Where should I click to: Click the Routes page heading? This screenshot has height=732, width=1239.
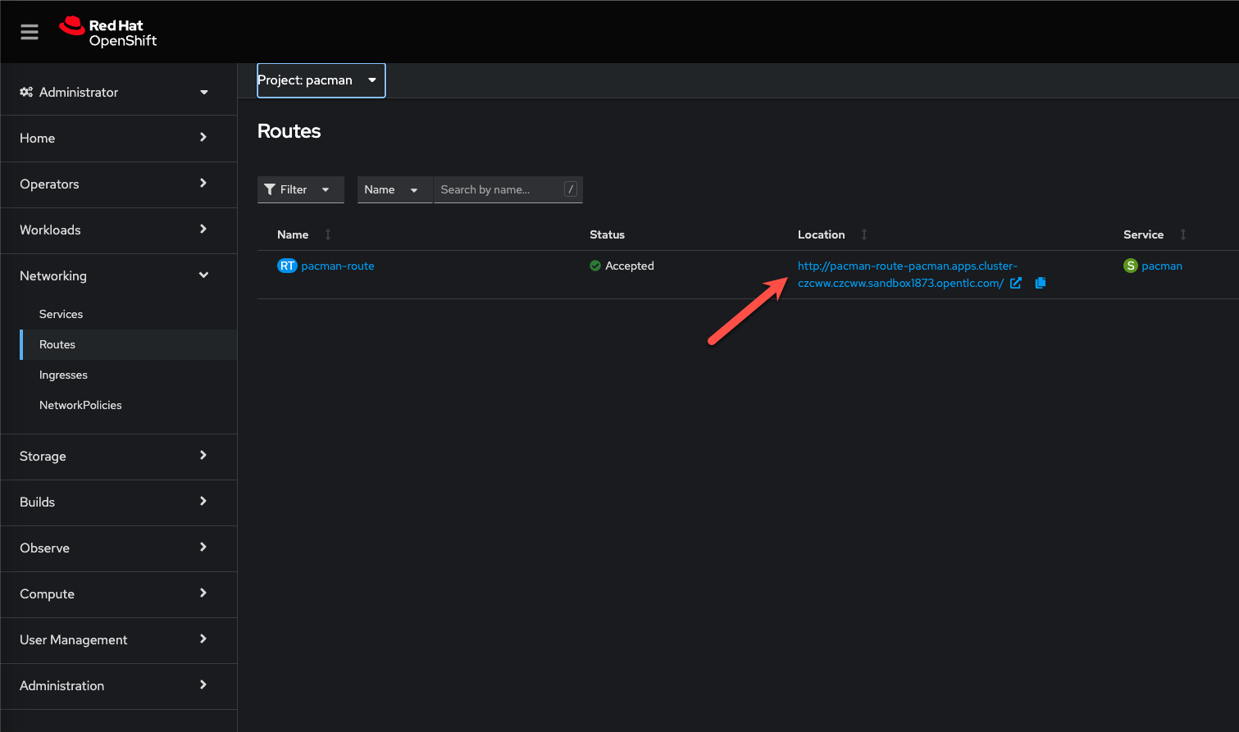point(289,131)
